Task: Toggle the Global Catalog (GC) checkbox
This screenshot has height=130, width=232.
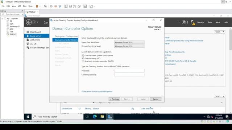Action: tap(83, 58)
